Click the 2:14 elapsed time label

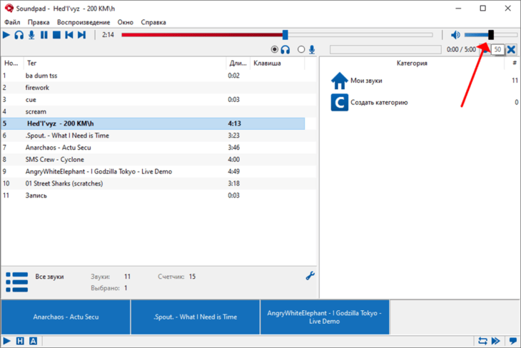108,34
